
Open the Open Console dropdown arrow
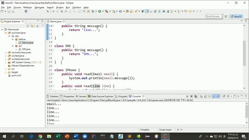click(x=238, y=96)
